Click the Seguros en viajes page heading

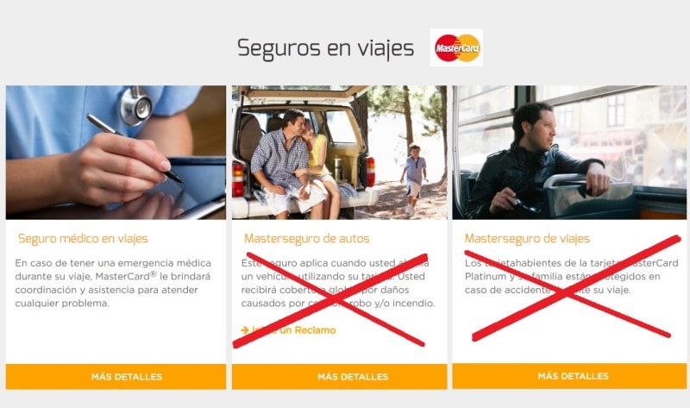coord(326,48)
